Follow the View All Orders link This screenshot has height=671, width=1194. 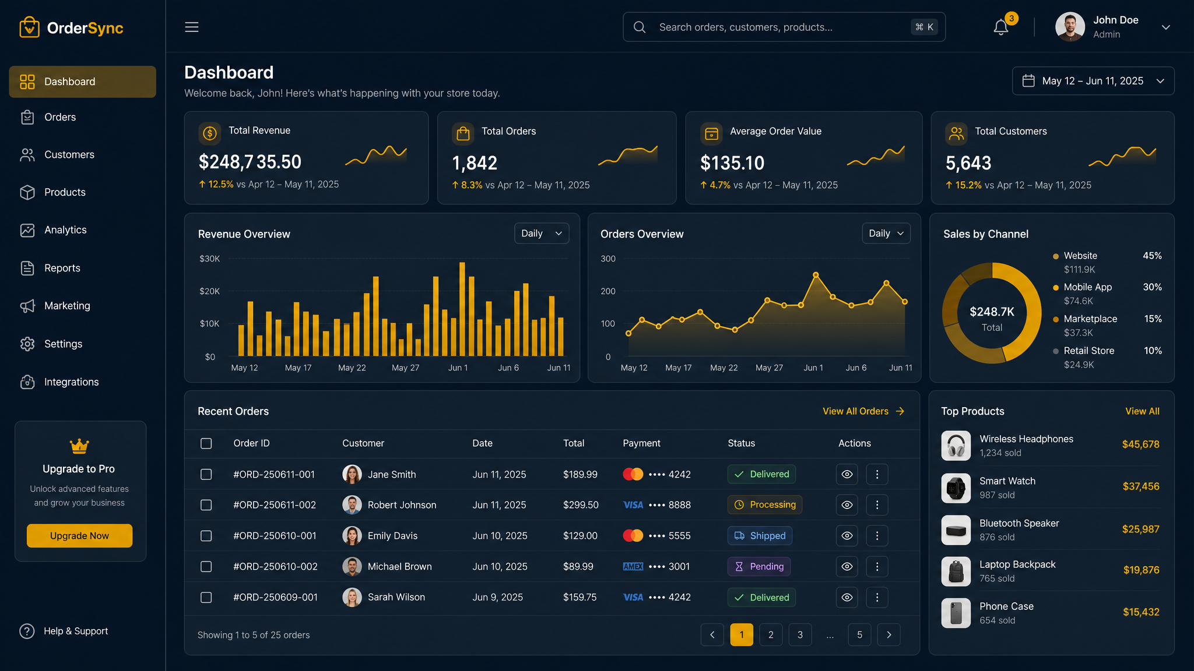tap(863, 411)
